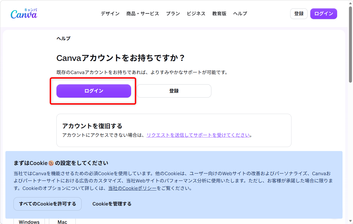The width and height of the screenshot is (353, 224).
Task: Click the large purple ログイン button
Action: coord(94,91)
